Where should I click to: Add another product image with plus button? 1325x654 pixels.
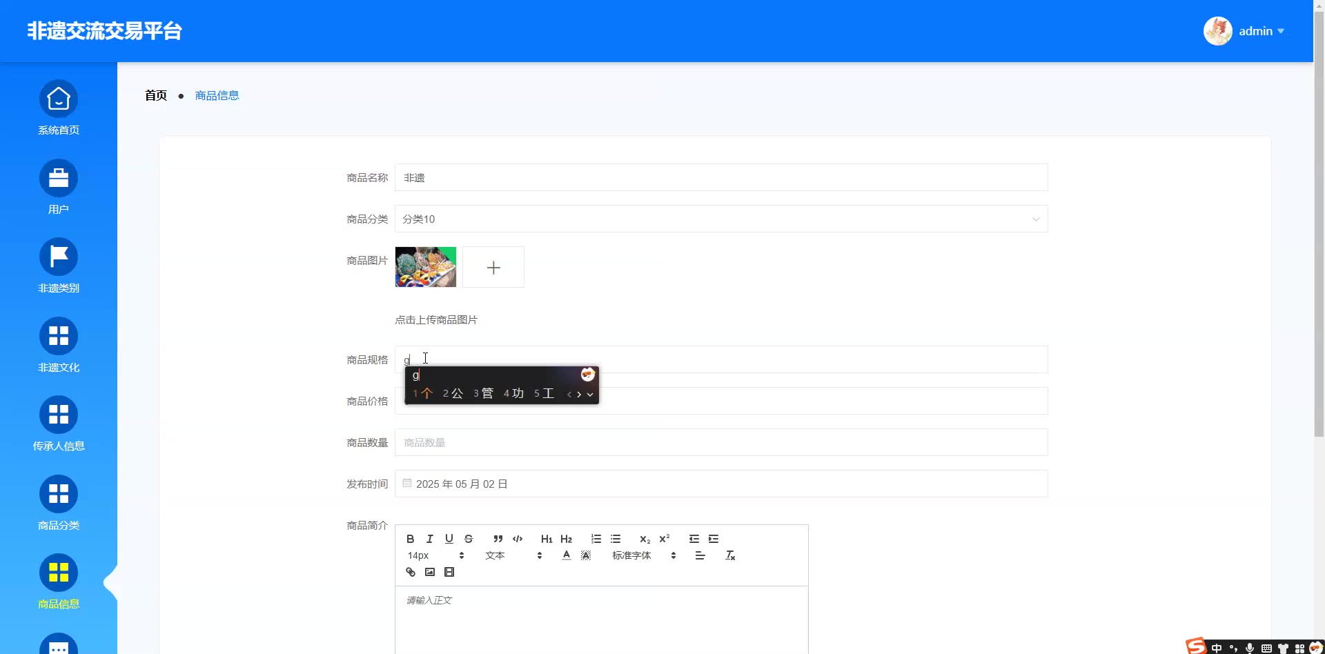493,267
